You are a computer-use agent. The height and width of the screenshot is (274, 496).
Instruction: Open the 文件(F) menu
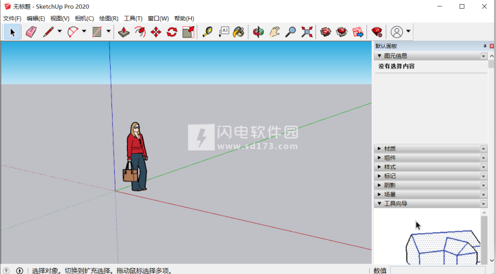(12, 18)
